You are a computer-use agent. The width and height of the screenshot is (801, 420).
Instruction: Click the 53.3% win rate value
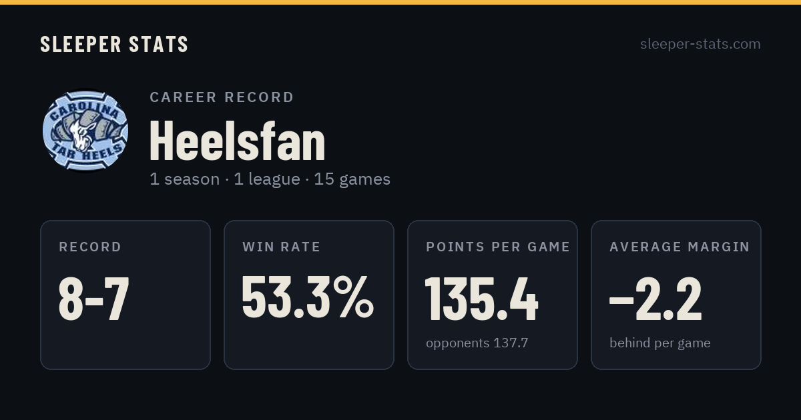click(308, 298)
